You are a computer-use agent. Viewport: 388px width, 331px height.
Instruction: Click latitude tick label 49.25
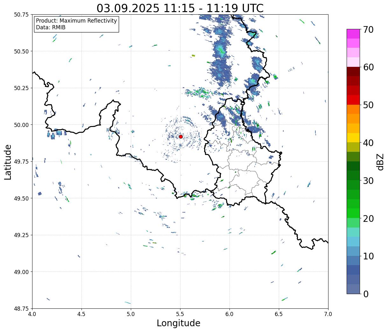(x=21, y=235)
